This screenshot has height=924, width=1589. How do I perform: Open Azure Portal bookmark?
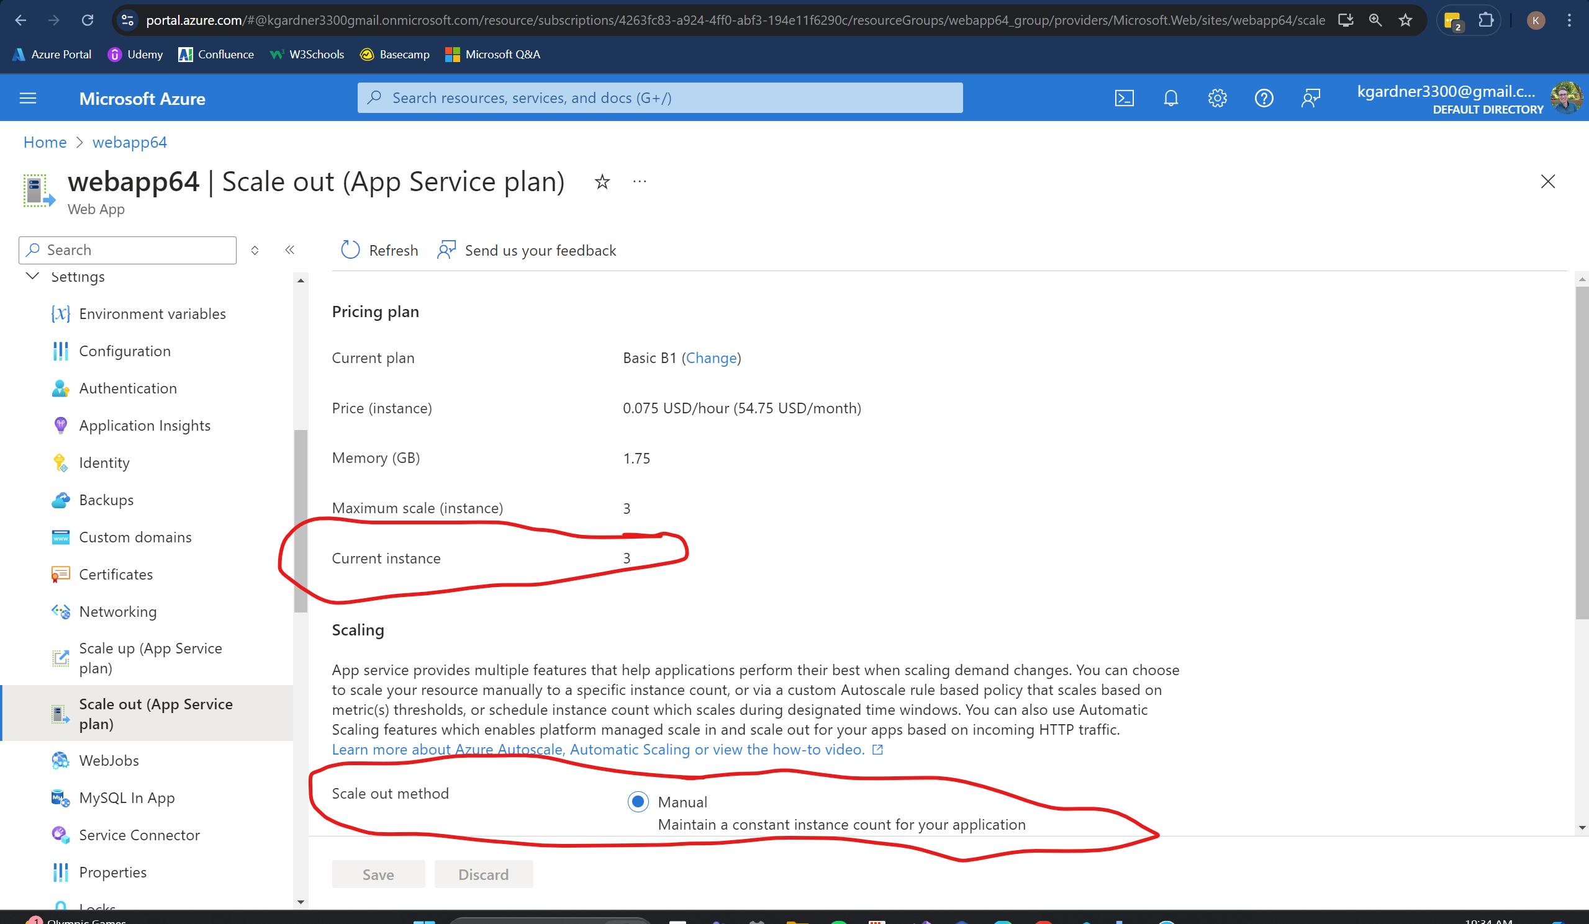point(52,55)
